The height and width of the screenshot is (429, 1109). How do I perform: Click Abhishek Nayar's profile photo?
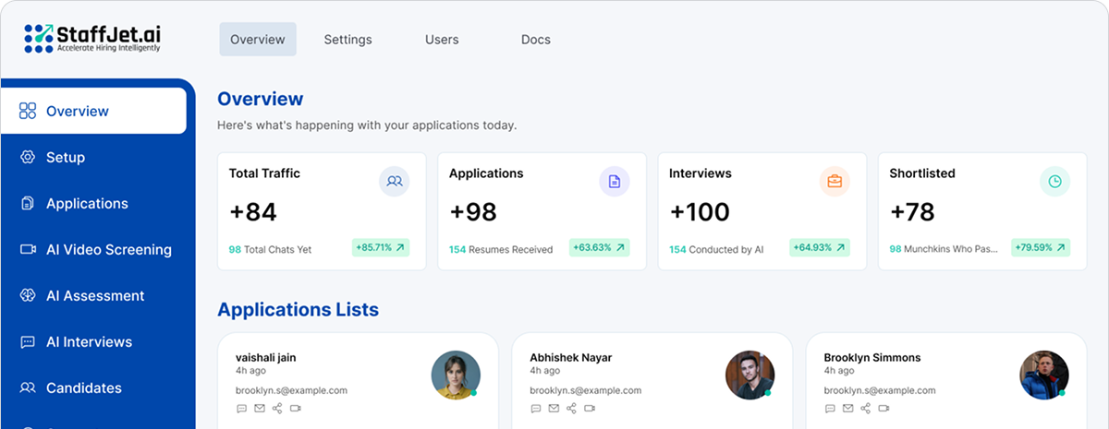[749, 375]
